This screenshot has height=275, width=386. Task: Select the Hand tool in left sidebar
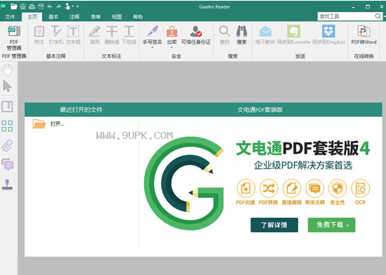point(7,70)
